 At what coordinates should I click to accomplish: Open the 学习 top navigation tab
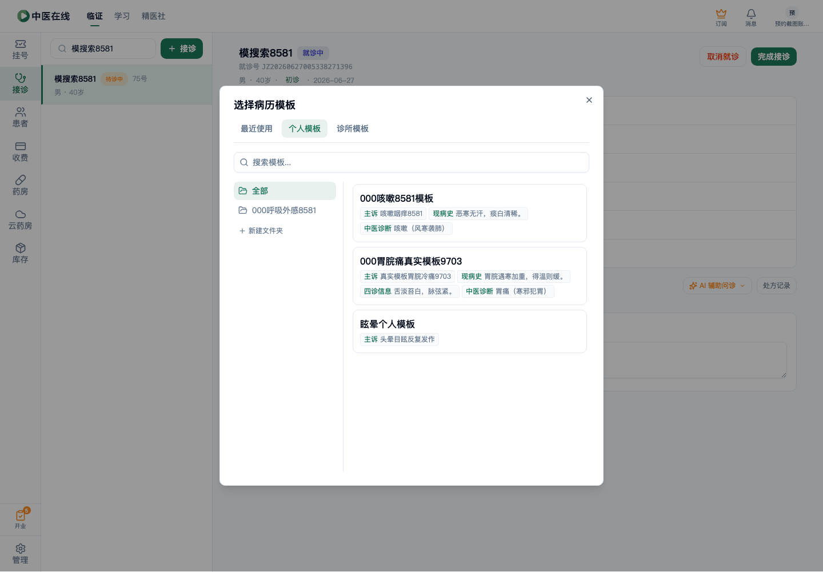click(x=122, y=16)
